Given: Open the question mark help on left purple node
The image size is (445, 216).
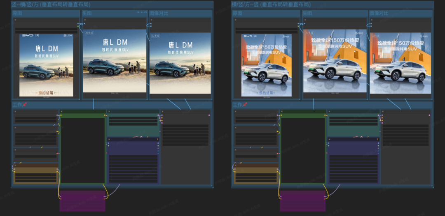Looking at the screenshot, I should [157, 139].
